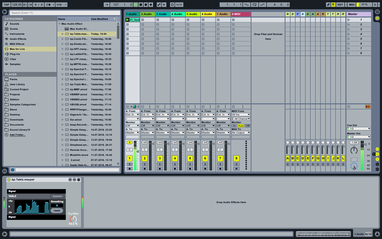
Task: Click the Hot-Swap icon on bp.Table device
Action: 74,180
